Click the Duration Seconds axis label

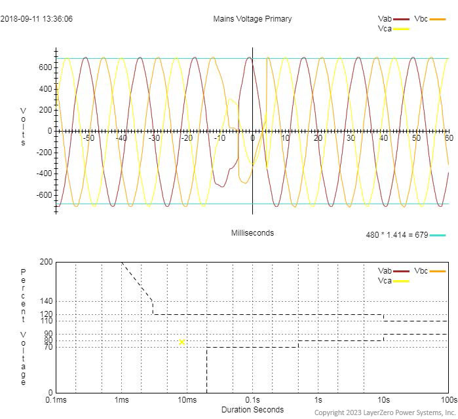pyautogui.click(x=252, y=410)
